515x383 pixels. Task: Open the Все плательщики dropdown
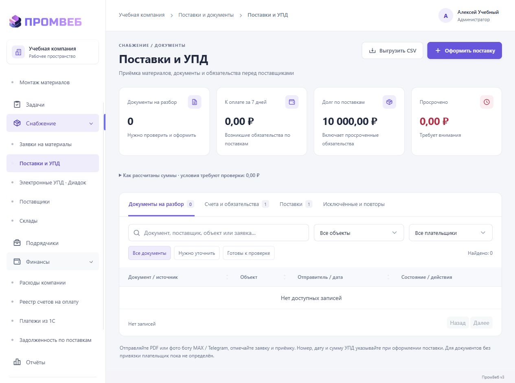(x=451, y=233)
